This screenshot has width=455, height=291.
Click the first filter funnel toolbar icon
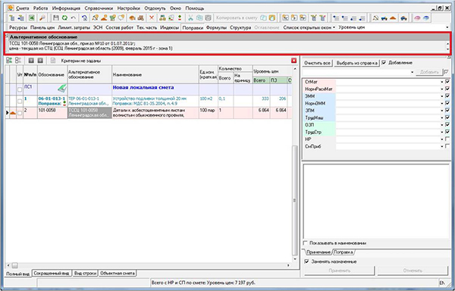click(314, 18)
